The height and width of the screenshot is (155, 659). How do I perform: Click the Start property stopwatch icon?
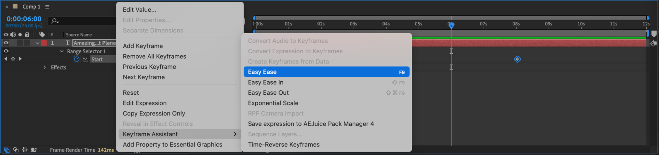76,59
